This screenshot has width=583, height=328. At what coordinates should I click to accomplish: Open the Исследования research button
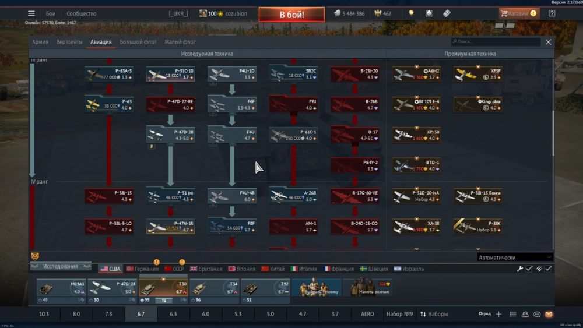pyautogui.click(x=61, y=266)
